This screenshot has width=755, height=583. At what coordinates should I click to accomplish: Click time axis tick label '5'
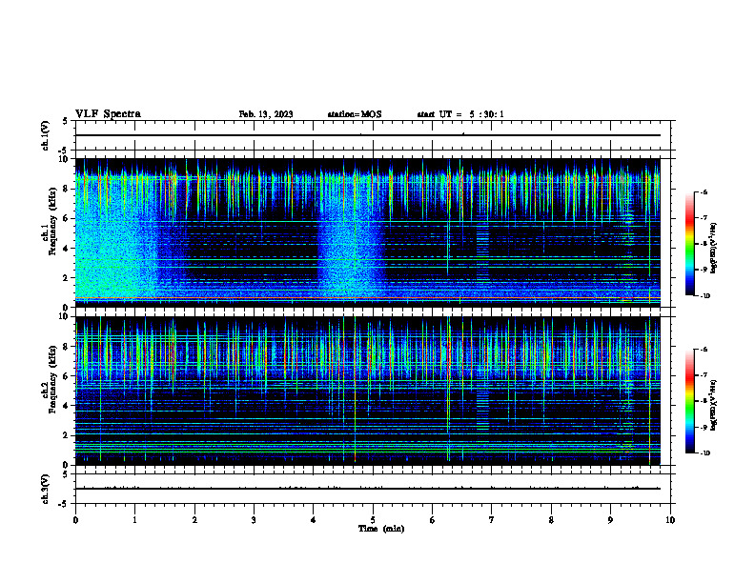coord(373,520)
